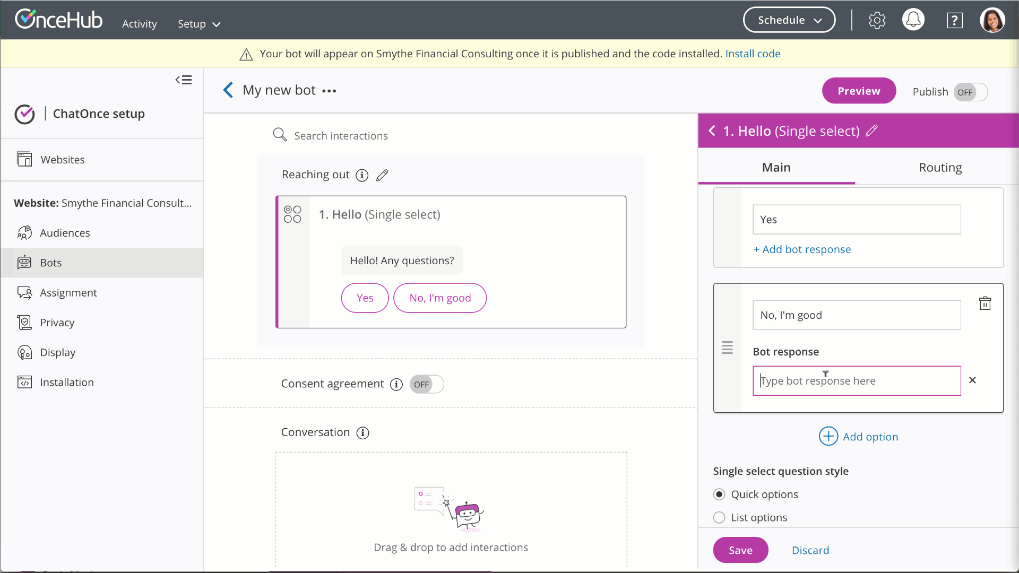Collapse the left sidebar menu
The image size is (1019, 573).
coord(184,80)
